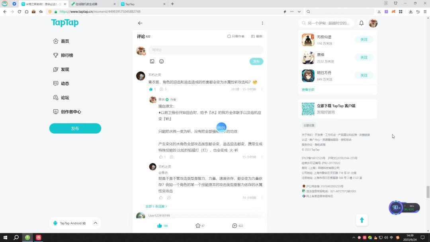Screen dimensions: 430x242
Task: Toggle like on 不朽之灵's first comment
Action: tap(151, 89)
